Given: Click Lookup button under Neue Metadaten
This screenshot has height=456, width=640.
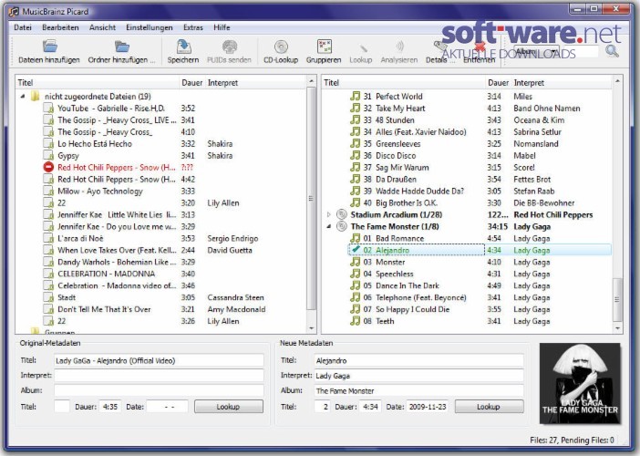Looking at the screenshot, I should (489, 407).
